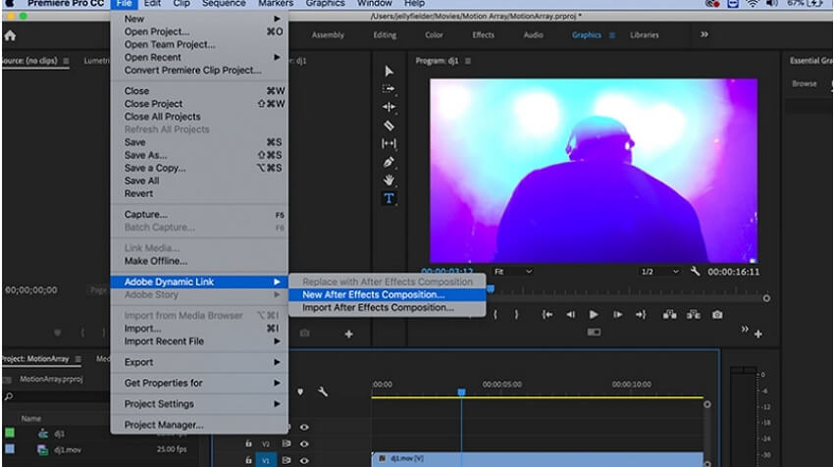Expand the Get Properties for submenu

200,383
